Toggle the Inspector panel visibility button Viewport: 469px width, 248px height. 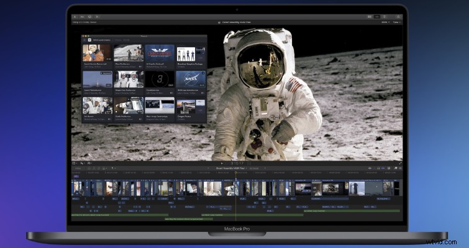(x=385, y=17)
